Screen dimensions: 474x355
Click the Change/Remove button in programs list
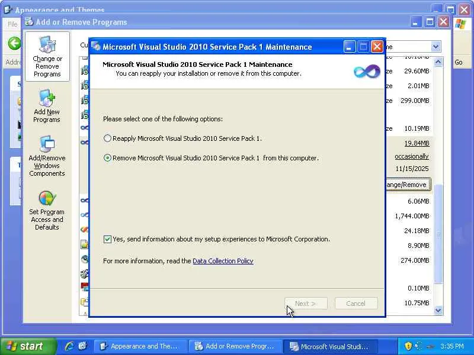point(408,185)
